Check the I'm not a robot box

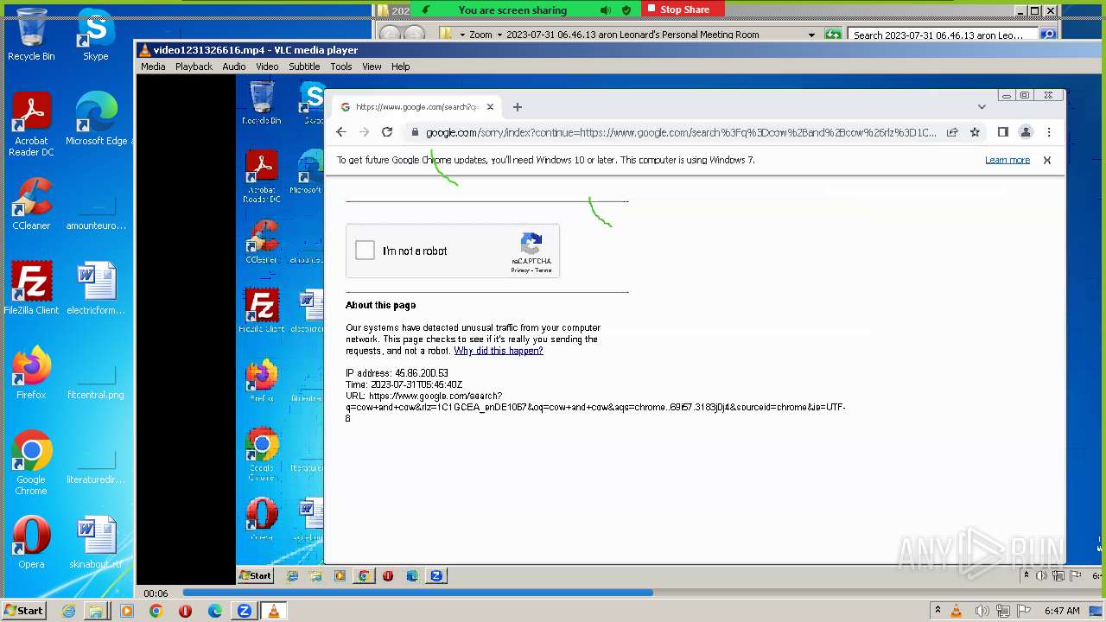point(365,251)
